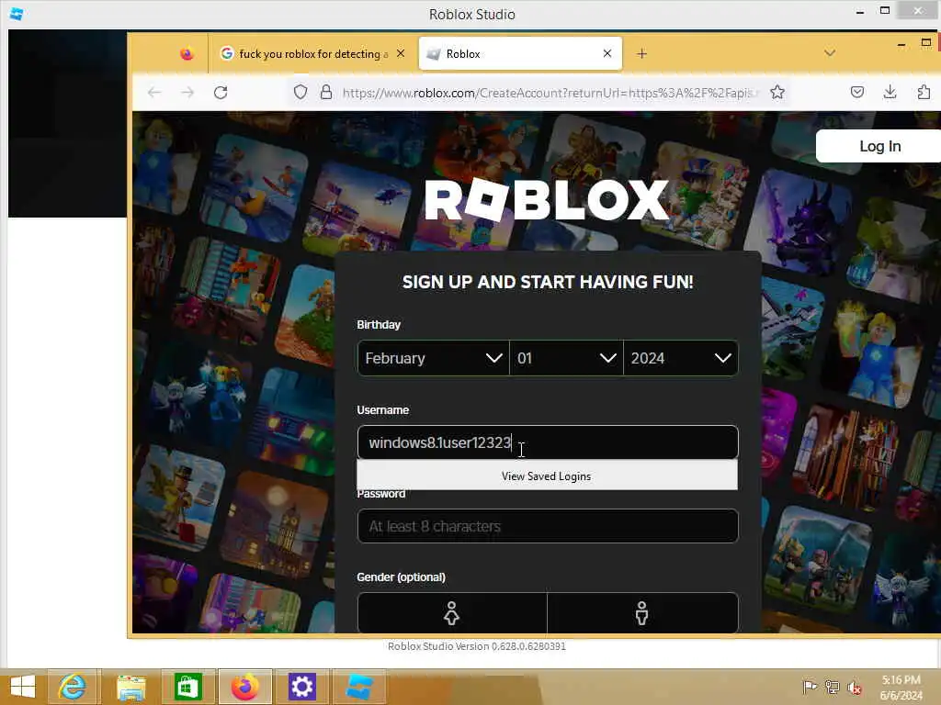This screenshot has width=941, height=705.
Task: Select the male gender icon
Action: tap(642, 612)
